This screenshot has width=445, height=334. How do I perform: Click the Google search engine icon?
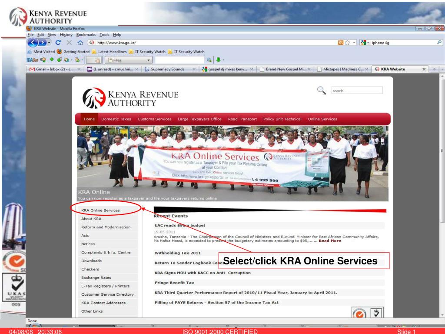363,43
